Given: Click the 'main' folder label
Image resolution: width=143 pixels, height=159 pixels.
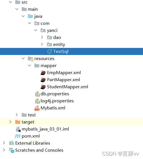Looking at the screenshot, I should 33,9.
